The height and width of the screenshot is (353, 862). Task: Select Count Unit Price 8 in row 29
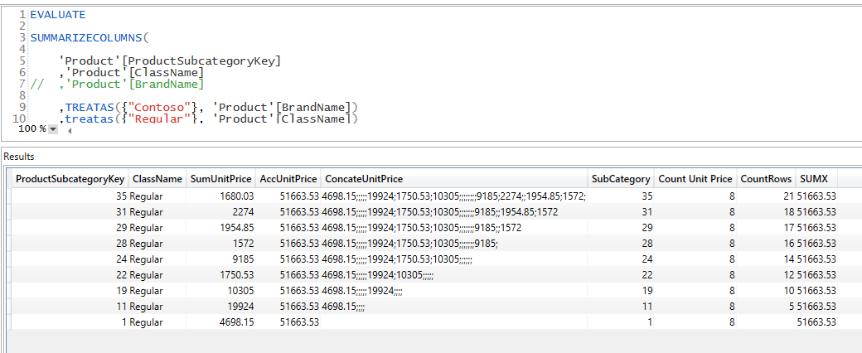[x=695, y=228]
